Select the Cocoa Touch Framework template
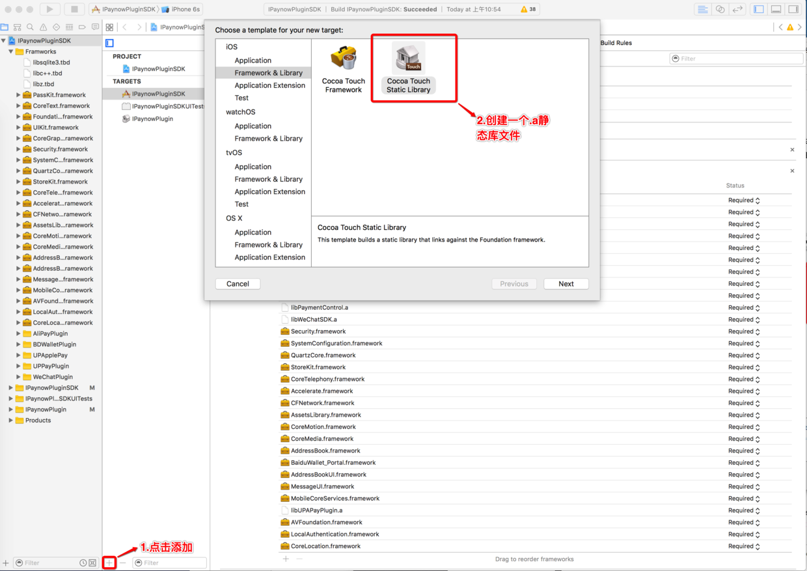807x571 pixels. [x=343, y=70]
